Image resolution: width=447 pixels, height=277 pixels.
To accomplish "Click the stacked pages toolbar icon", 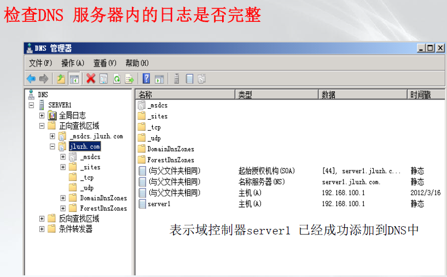I will click(201, 79).
